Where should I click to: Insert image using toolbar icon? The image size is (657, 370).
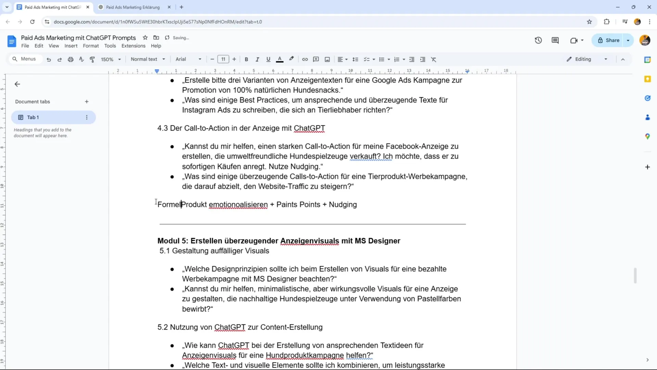327,59
